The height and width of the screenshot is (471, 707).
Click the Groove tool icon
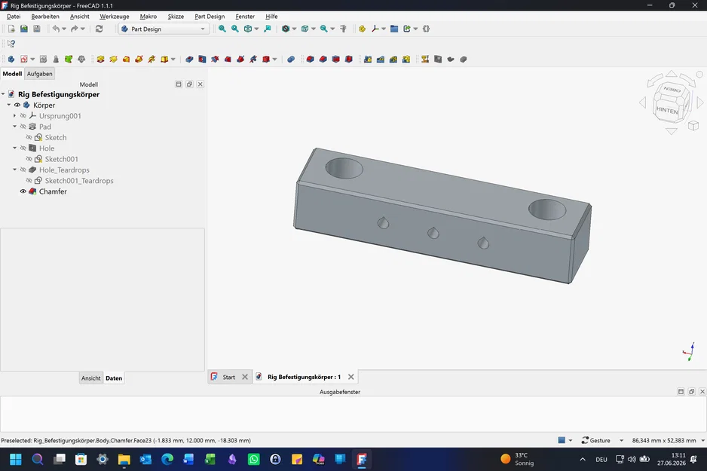coord(215,59)
